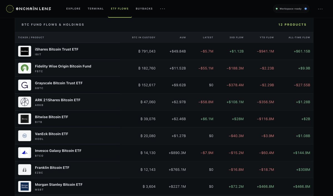The height and width of the screenshot is (196, 333).
Task: Click the IBIT AUM value '+$49.84B'
Action: click(177, 51)
